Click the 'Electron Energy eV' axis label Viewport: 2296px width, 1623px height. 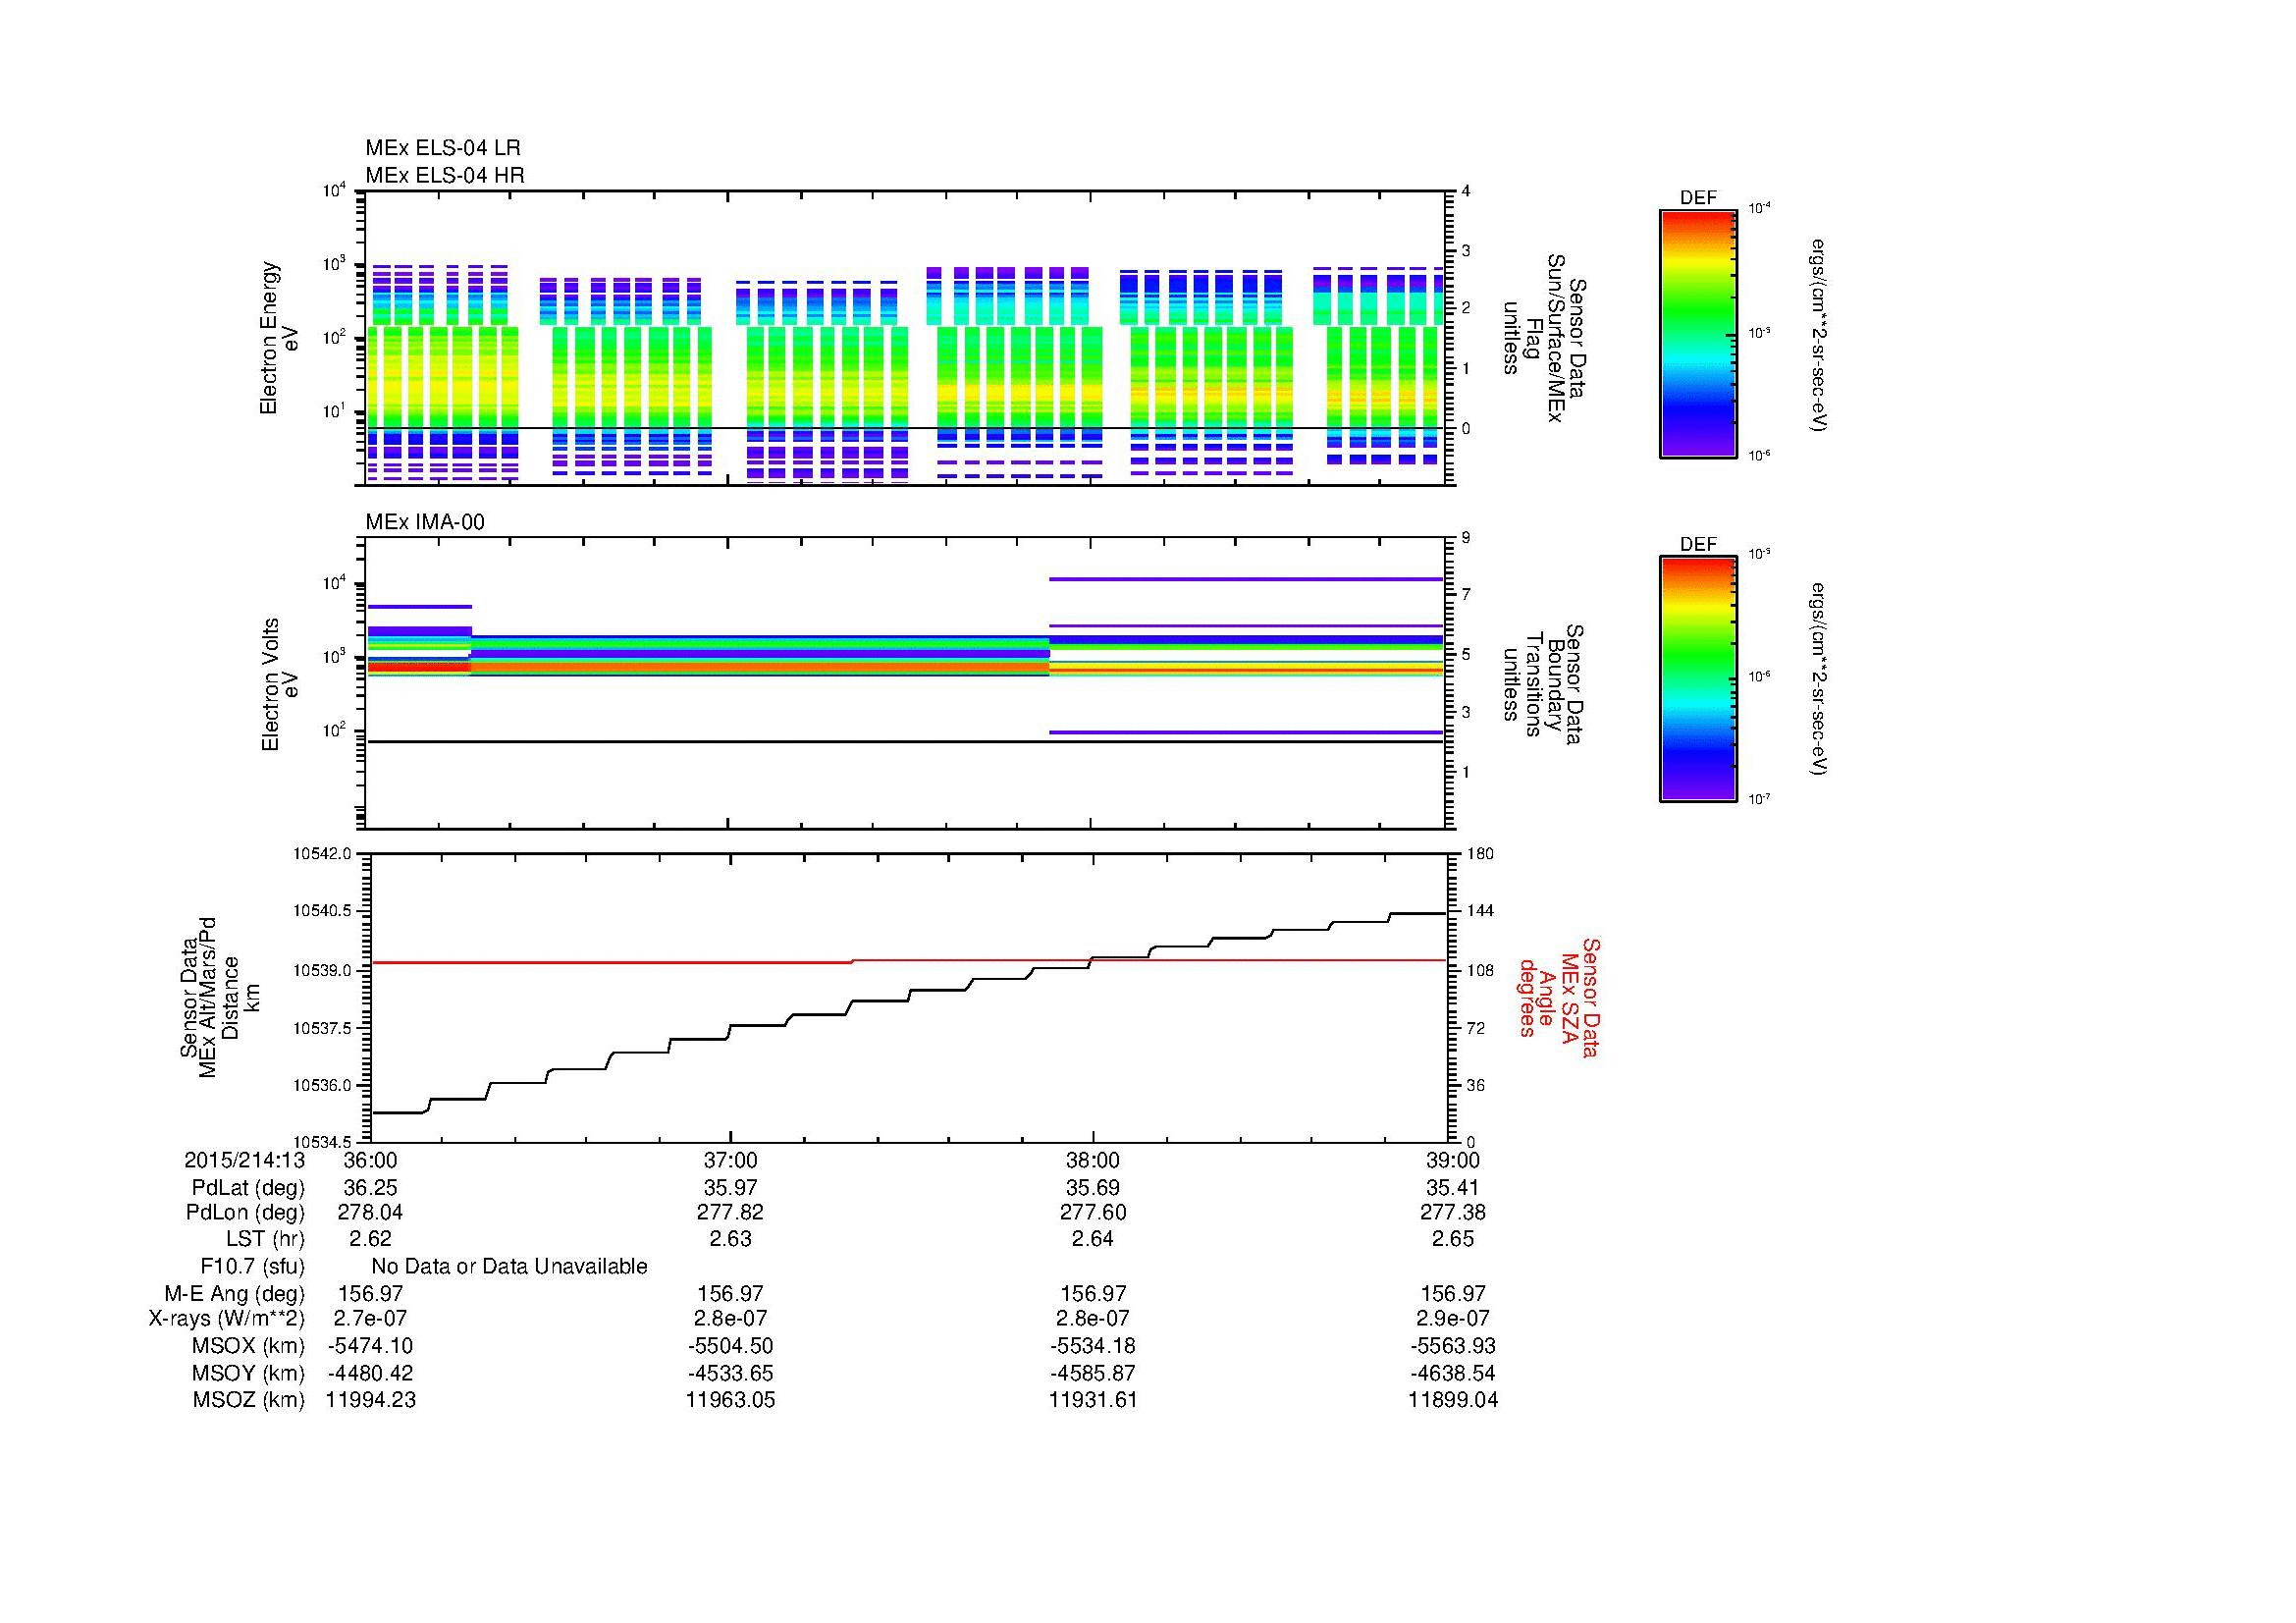(x=279, y=338)
